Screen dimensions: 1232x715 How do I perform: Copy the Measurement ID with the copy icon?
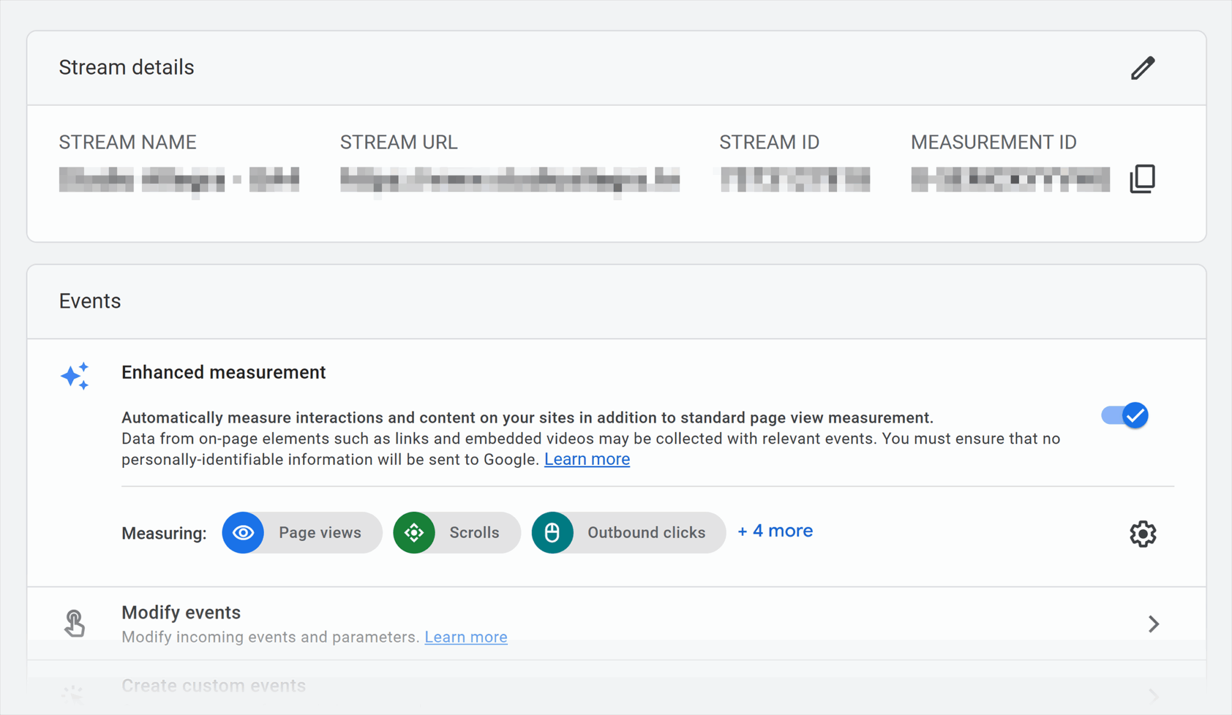coord(1142,179)
